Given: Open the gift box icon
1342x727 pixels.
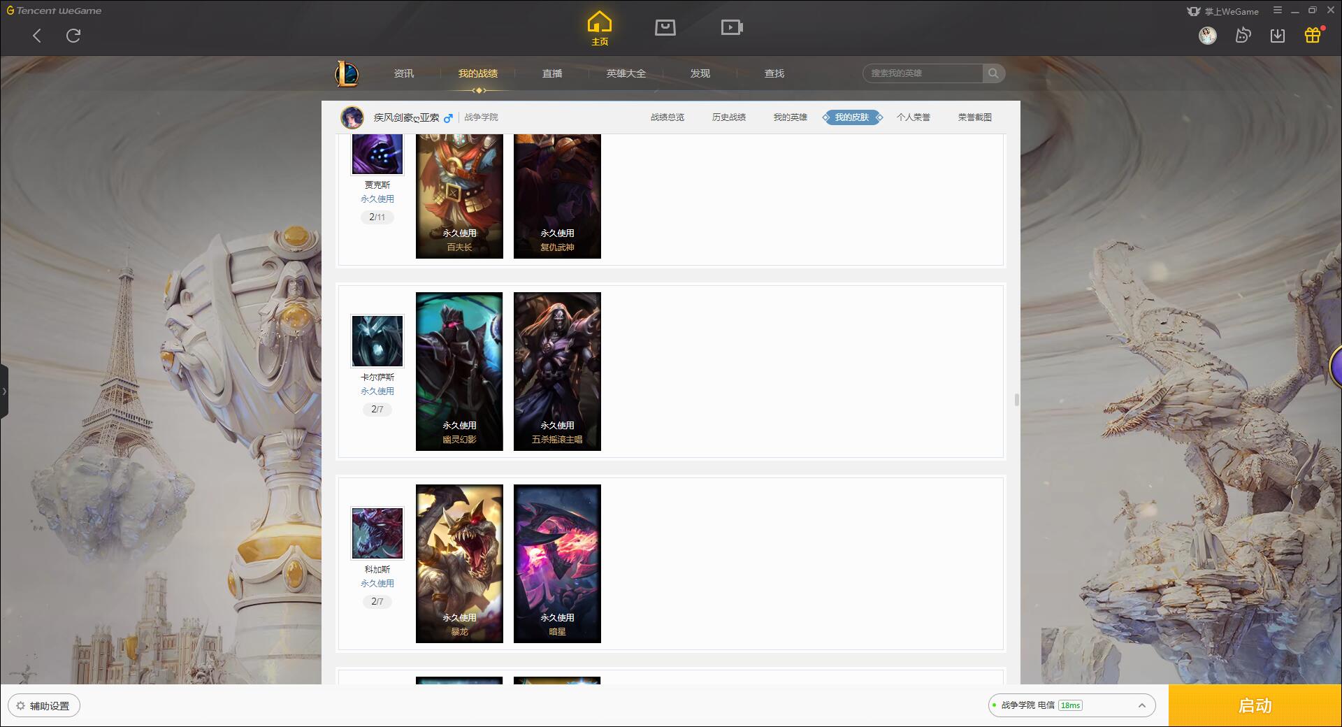Looking at the screenshot, I should 1313,35.
